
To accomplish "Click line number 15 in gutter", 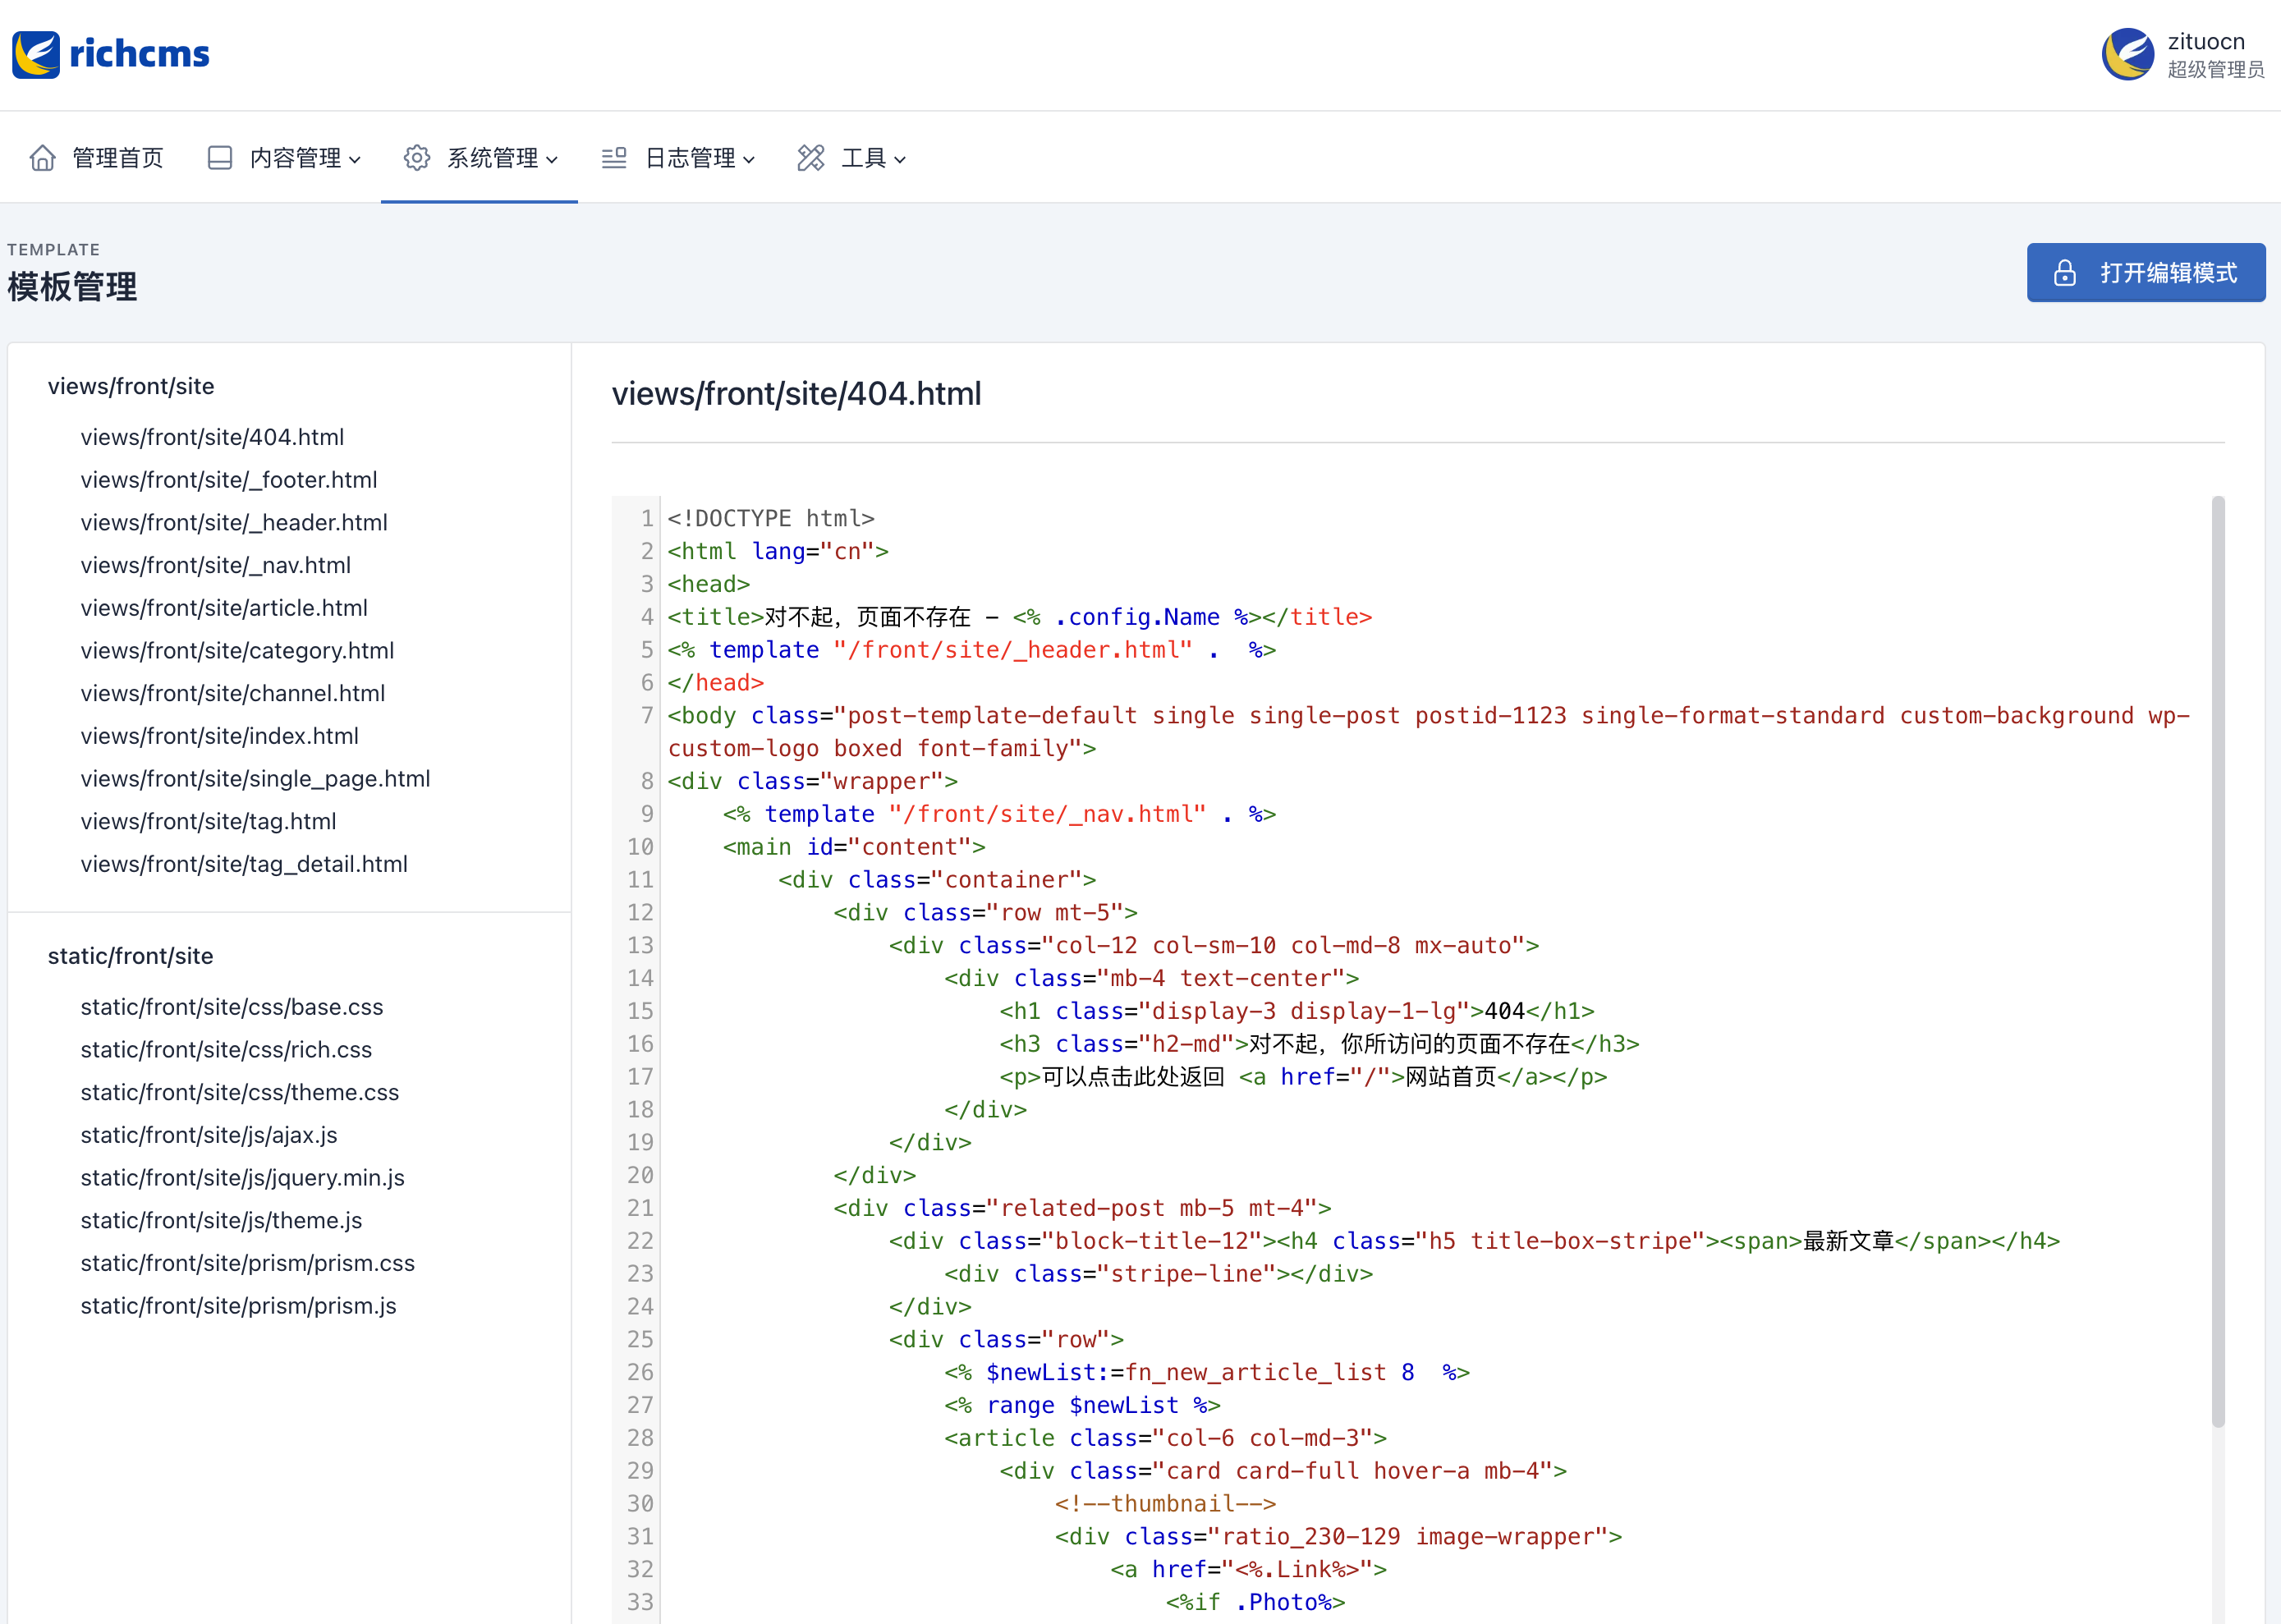I will pyautogui.click(x=640, y=1011).
